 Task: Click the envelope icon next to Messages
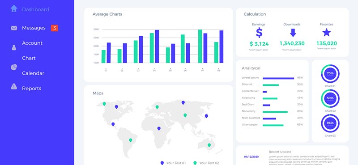pyautogui.click(x=14, y=28)
